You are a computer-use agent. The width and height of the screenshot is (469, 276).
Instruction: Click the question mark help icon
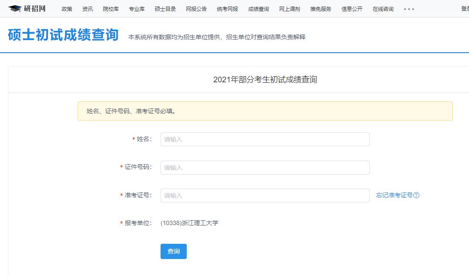tap(416, 195)
